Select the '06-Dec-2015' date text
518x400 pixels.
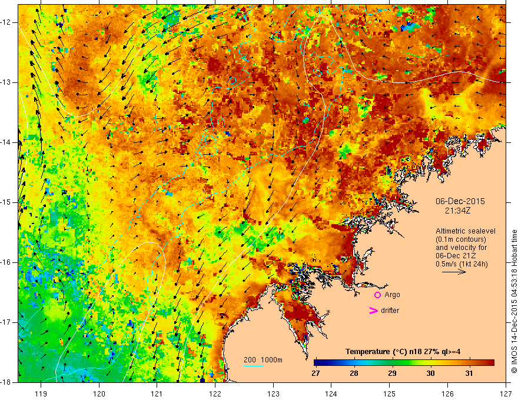[460, 201]
